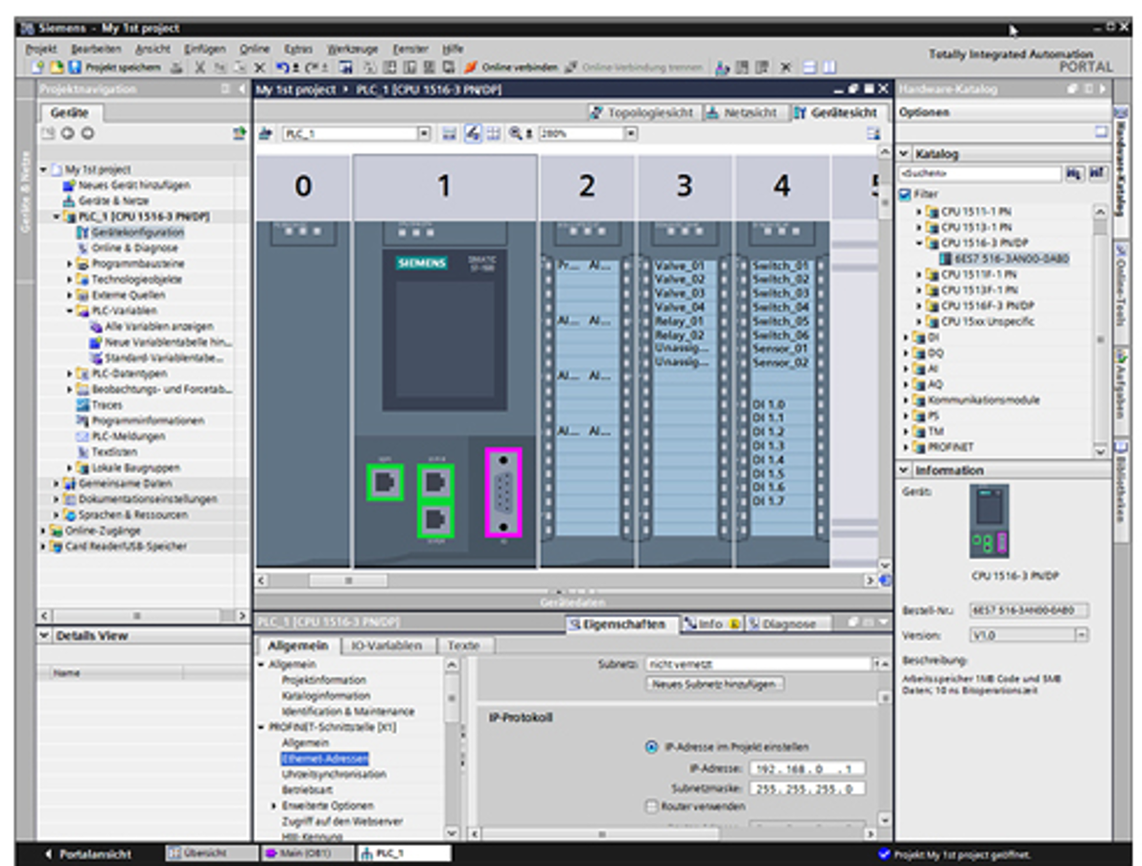Expand Kommunikationsmodule catalog folder
The image size is (1142, 866).
pos(907,400)
